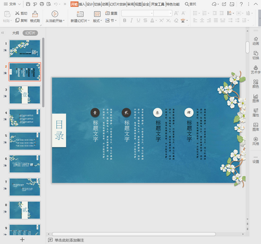Open the font size combo box
This screenshot has width=261, height=244.
pos(163,13)
